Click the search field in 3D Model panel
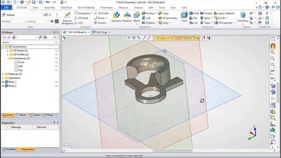The height and width of the screenshot is (158, 281). 27,37
